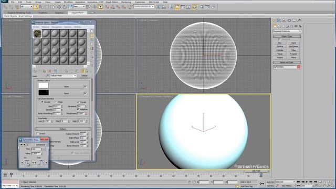Open the Create Selection Set dropdown
Image resolution: width=336 pixels, height=189 pixels.
pyautogui.click(x=144, y=7)
